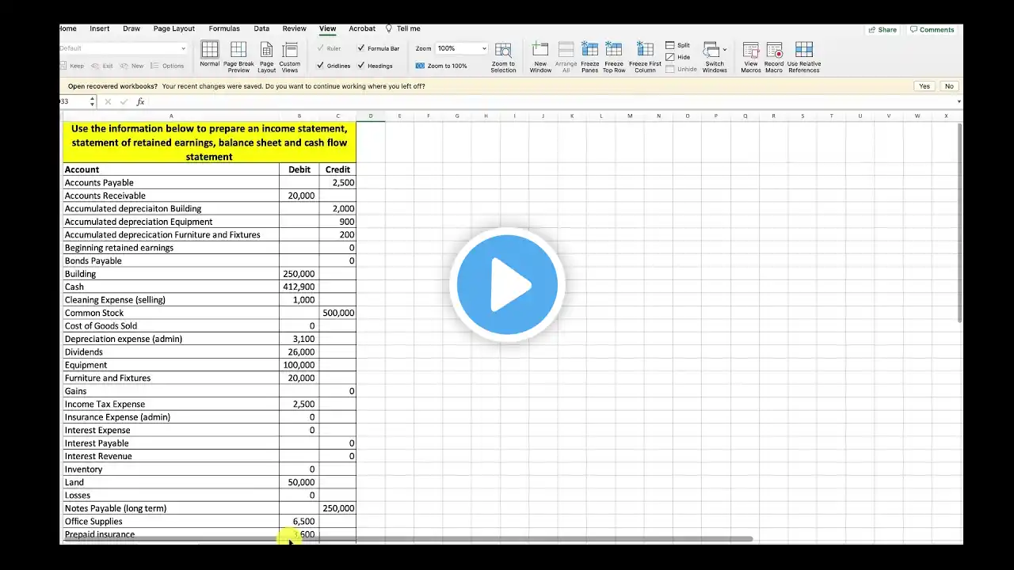Freeze the Top Row
The width and height of the screenshot is (1014, 570).
click(614, 57)
